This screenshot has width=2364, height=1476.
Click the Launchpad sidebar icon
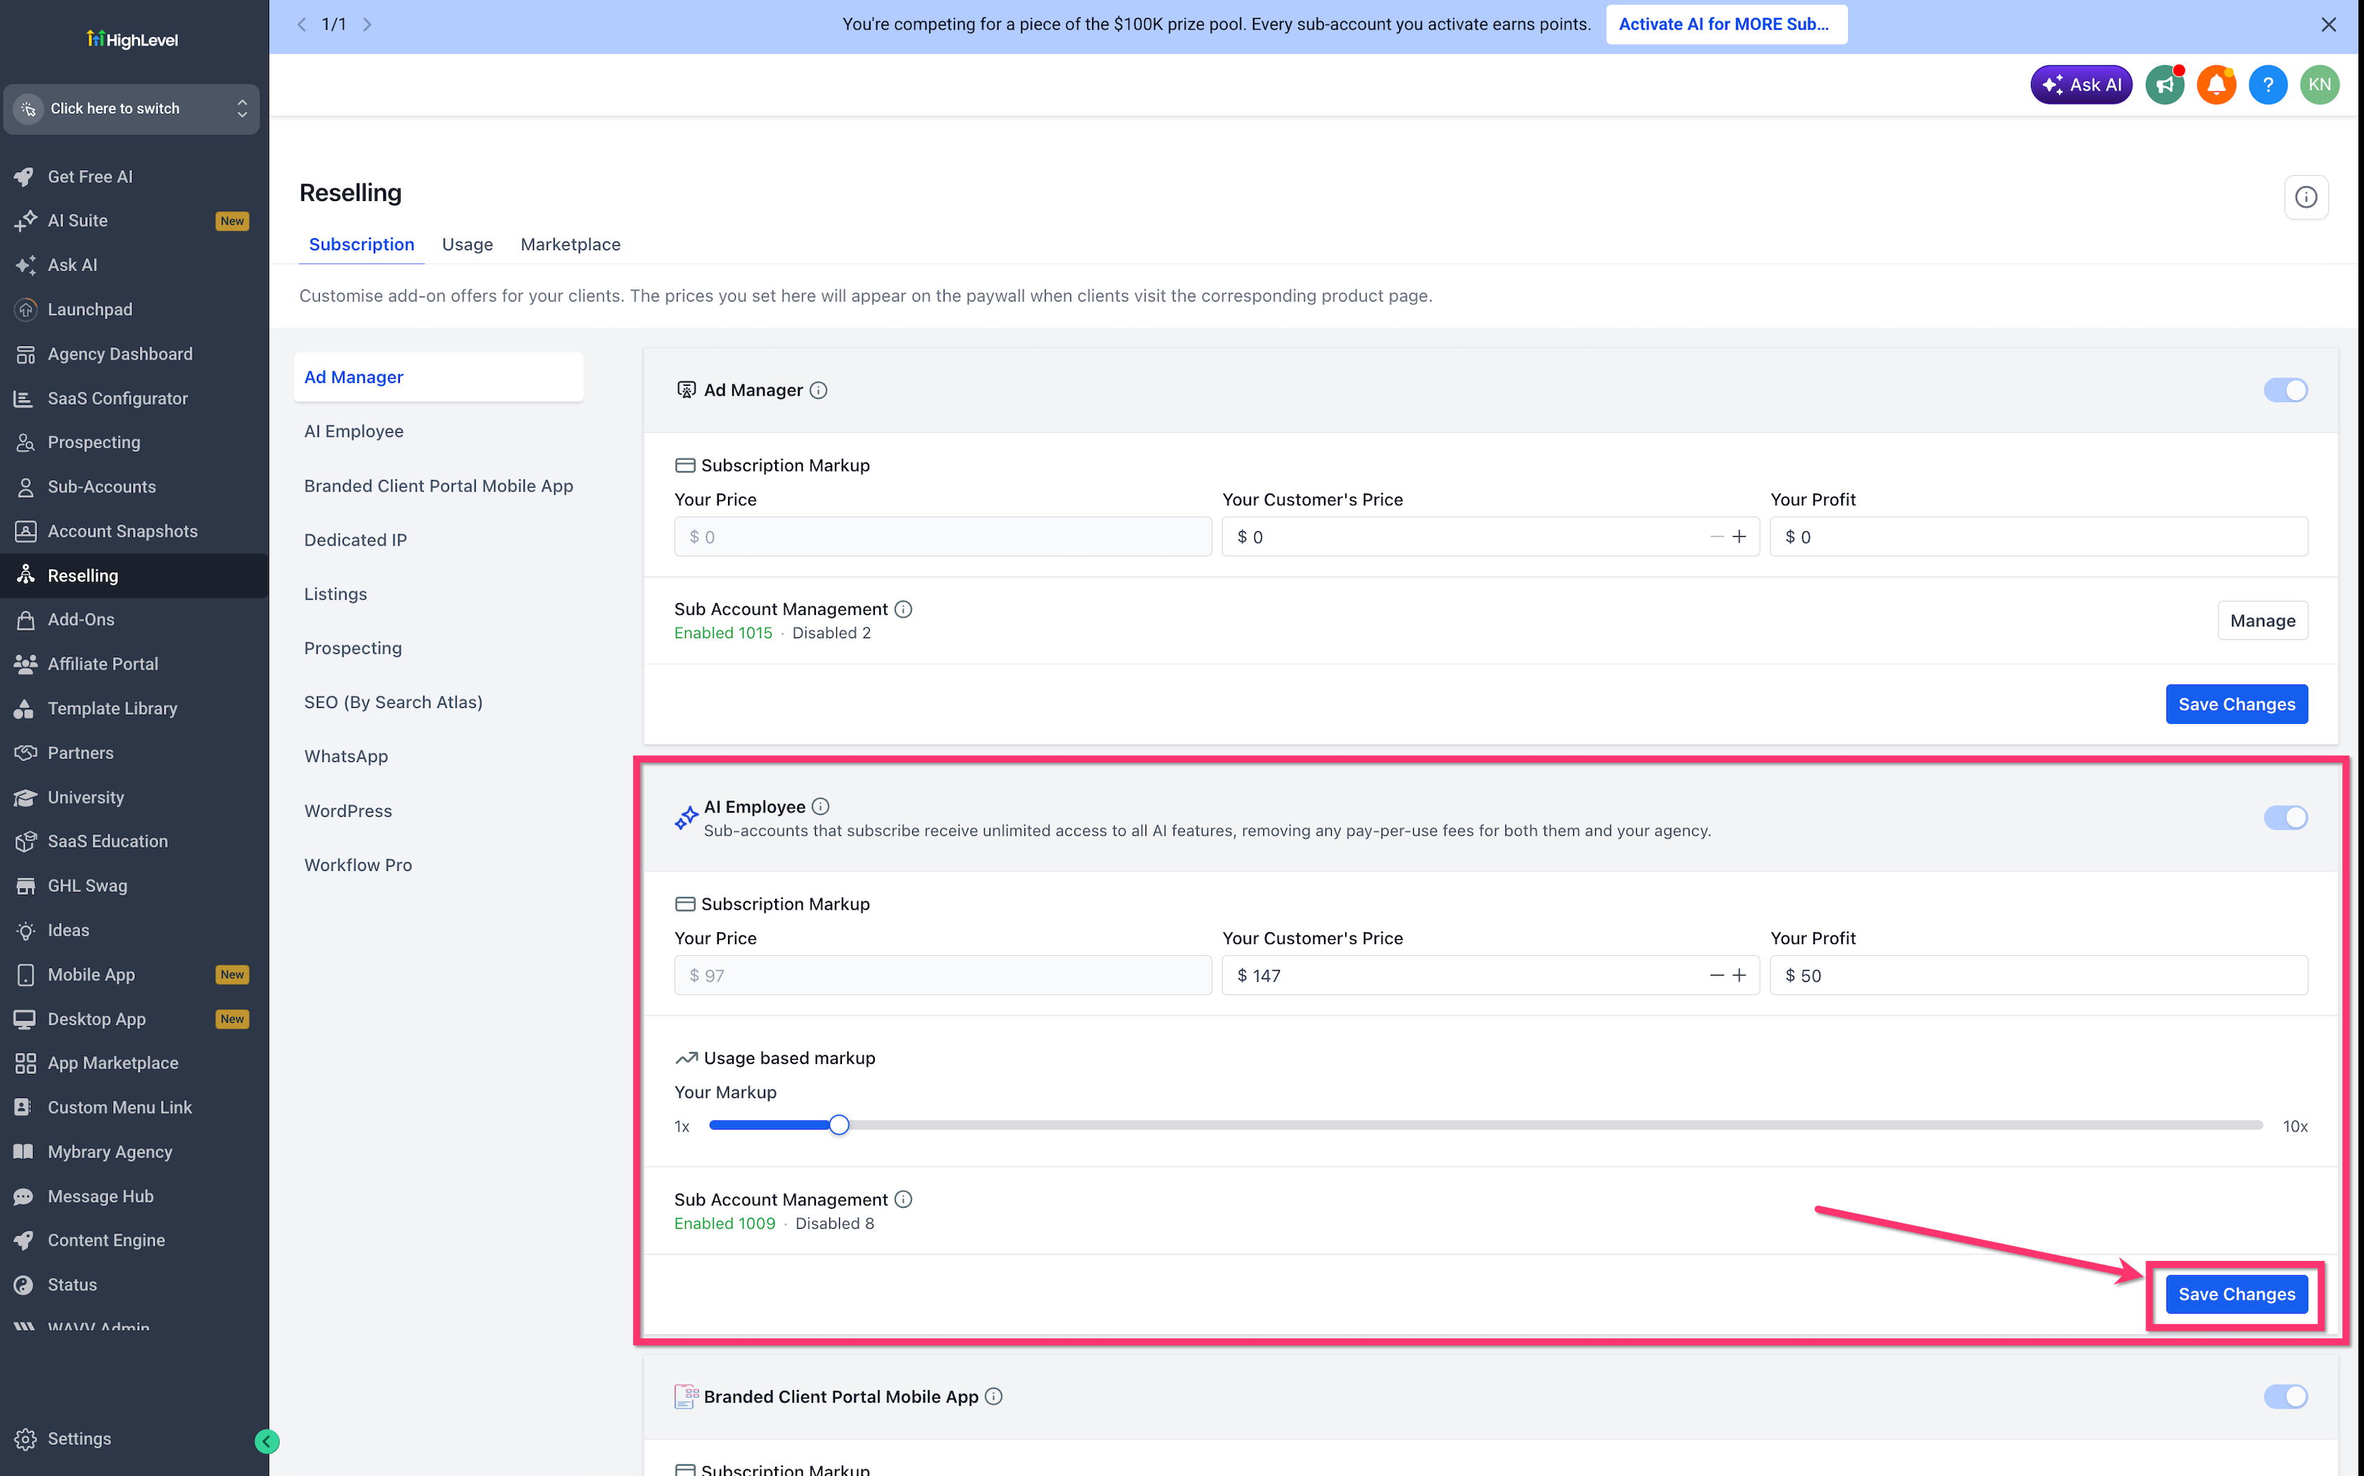pyautogui.click(x=25, y=309)
